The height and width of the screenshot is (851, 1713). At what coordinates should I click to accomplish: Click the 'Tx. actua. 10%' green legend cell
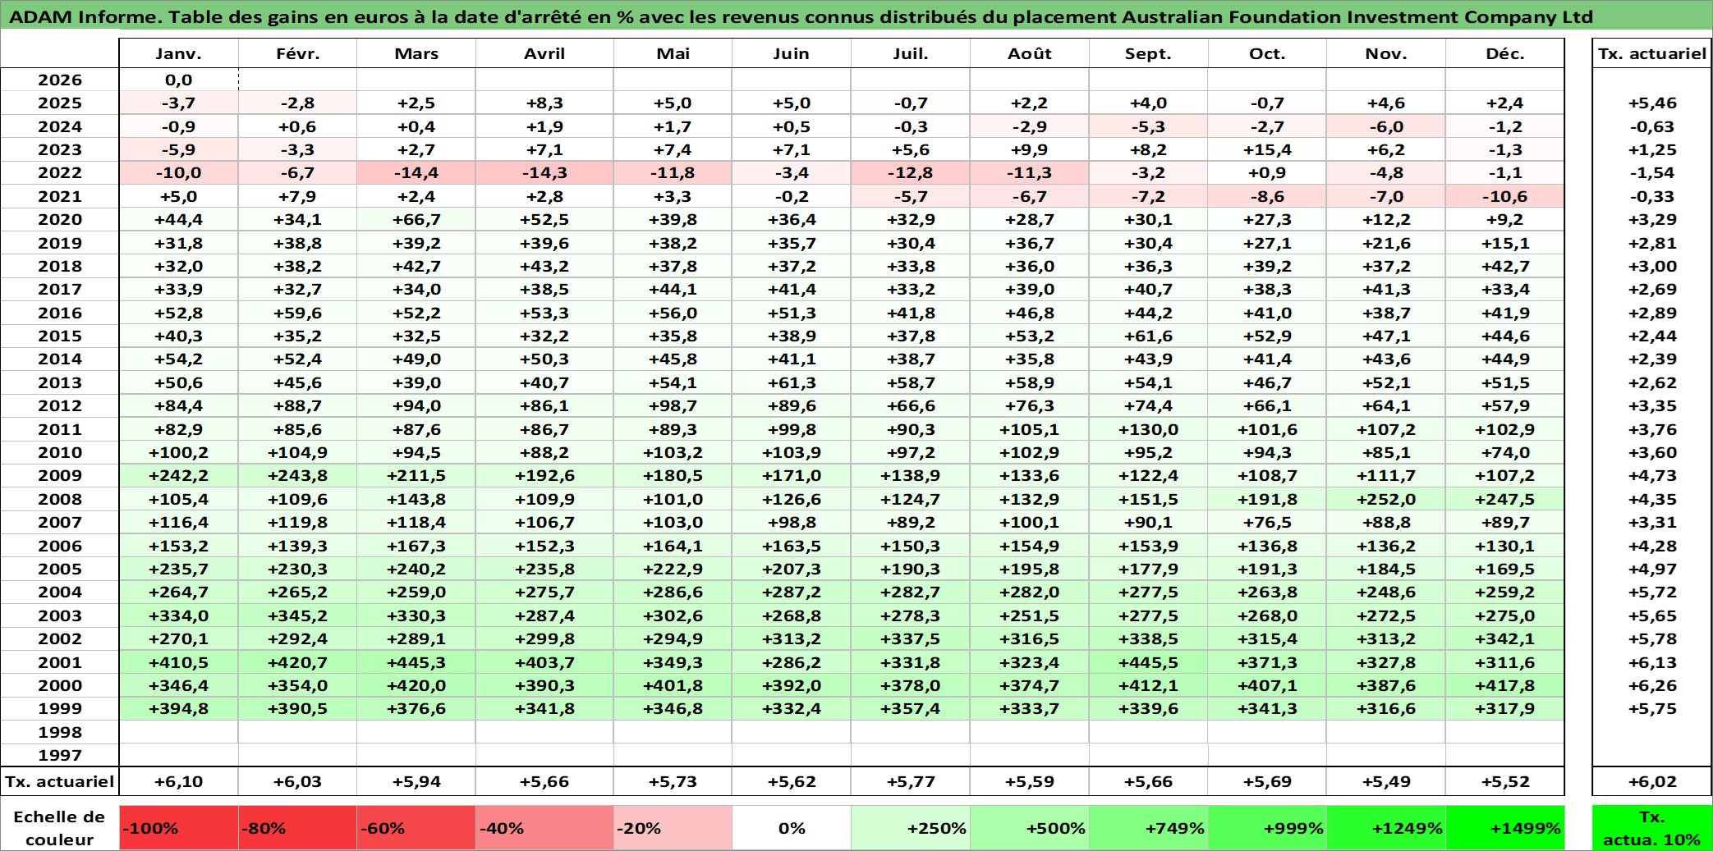(x=1652, y=828)
